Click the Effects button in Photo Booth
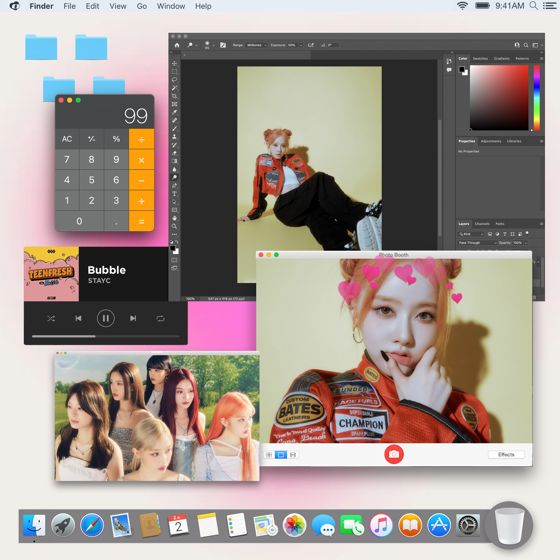The height and width of the screenshot is (560, 560). [506, 454]
